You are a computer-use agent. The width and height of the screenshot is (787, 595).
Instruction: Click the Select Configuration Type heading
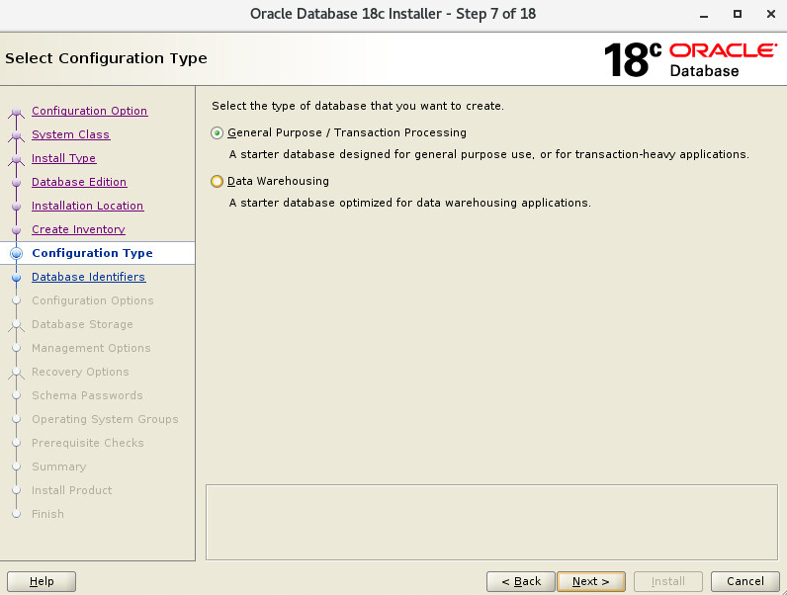pyautogui.click(x=106, y=58)
